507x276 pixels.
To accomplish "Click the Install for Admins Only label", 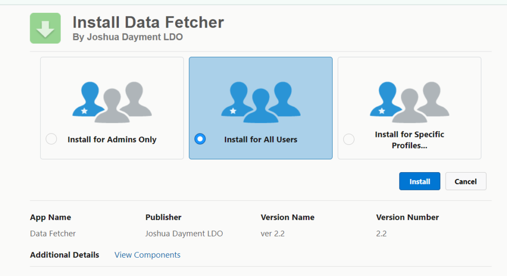I will [112, 139].
